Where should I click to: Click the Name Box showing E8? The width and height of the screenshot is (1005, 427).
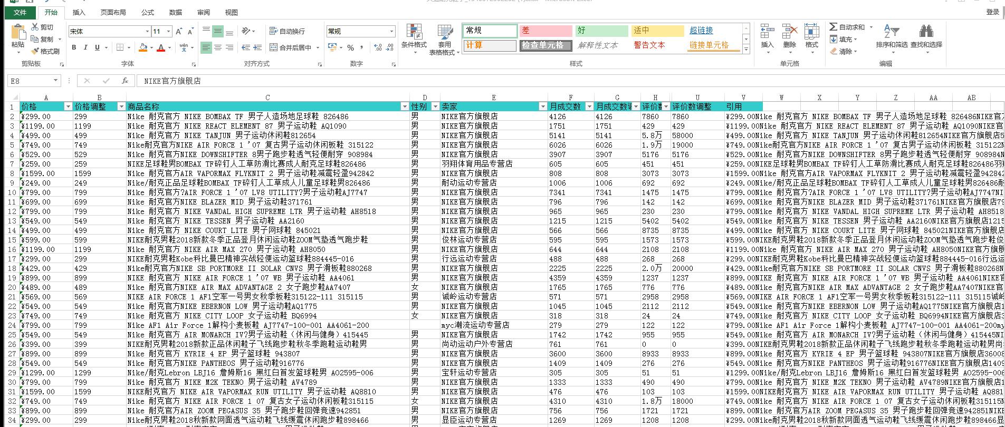tap(34, 81)
